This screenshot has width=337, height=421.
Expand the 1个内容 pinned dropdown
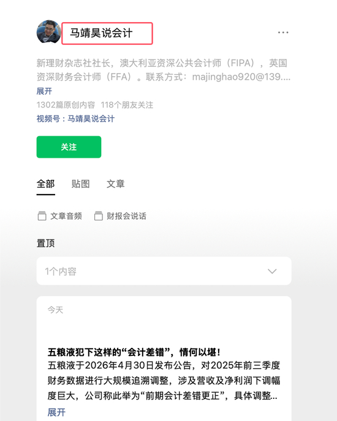[164, 271]
